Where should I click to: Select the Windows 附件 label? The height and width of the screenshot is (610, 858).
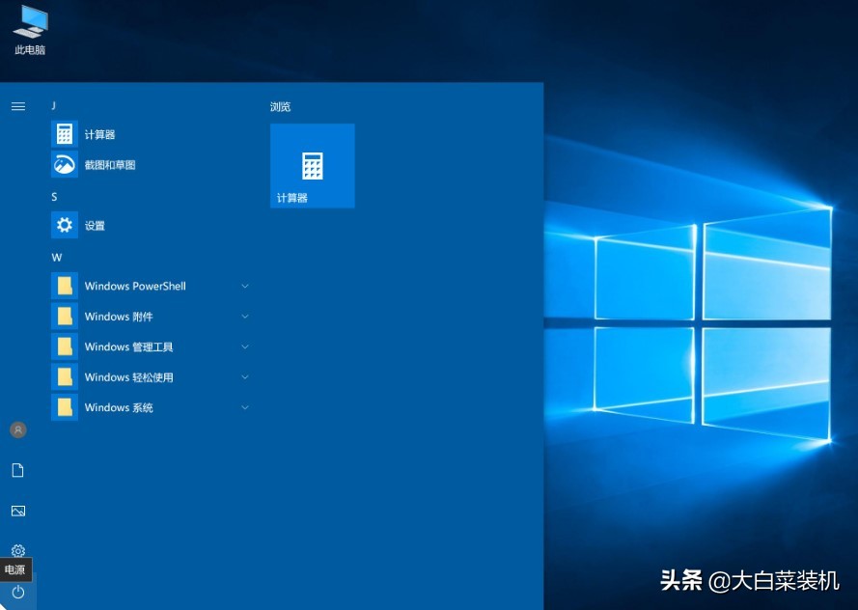pos(119,317)
